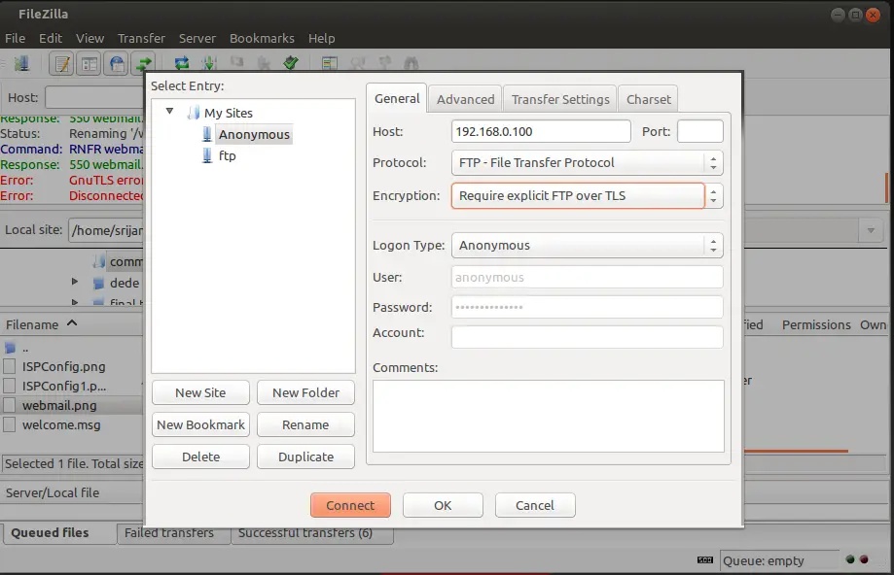Viewport: 894px width, 575px height.
Task: Click the My Sites folder icon
Action: pyautogui.click(x=194, y=113)
